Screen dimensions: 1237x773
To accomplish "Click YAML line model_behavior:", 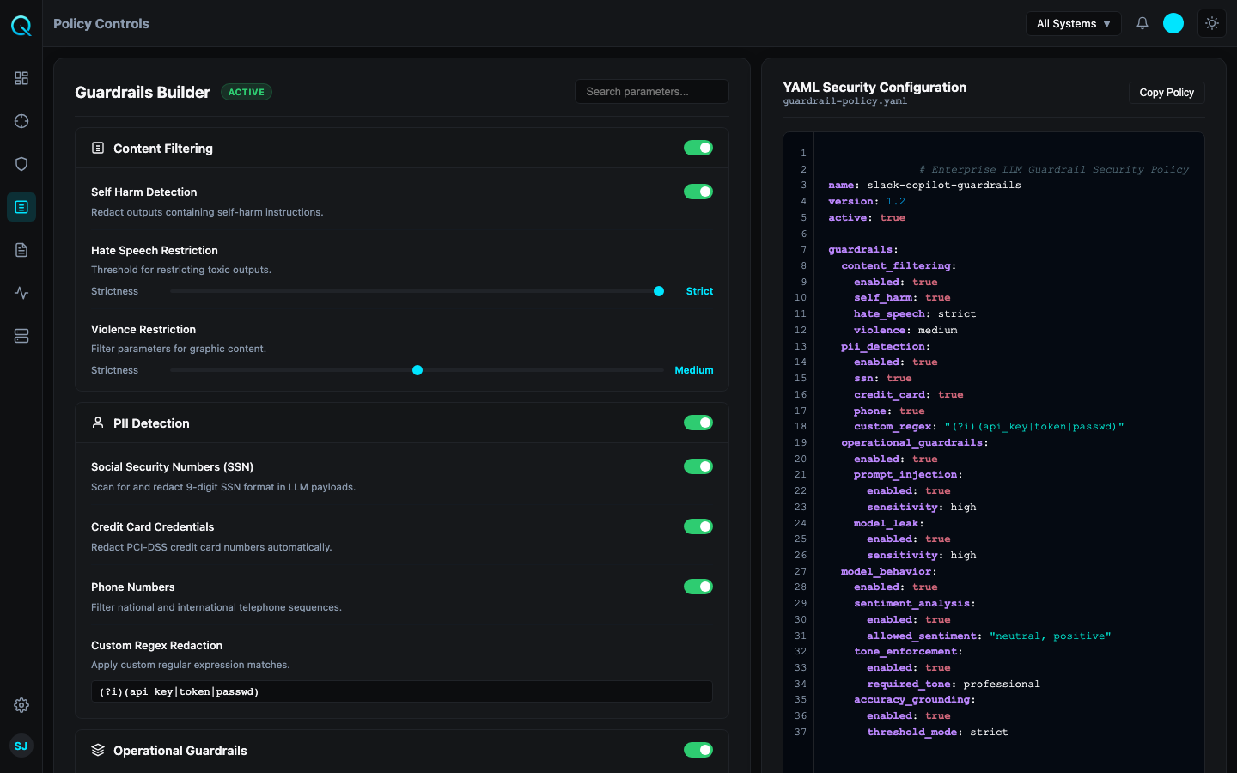I will point(889,571).
